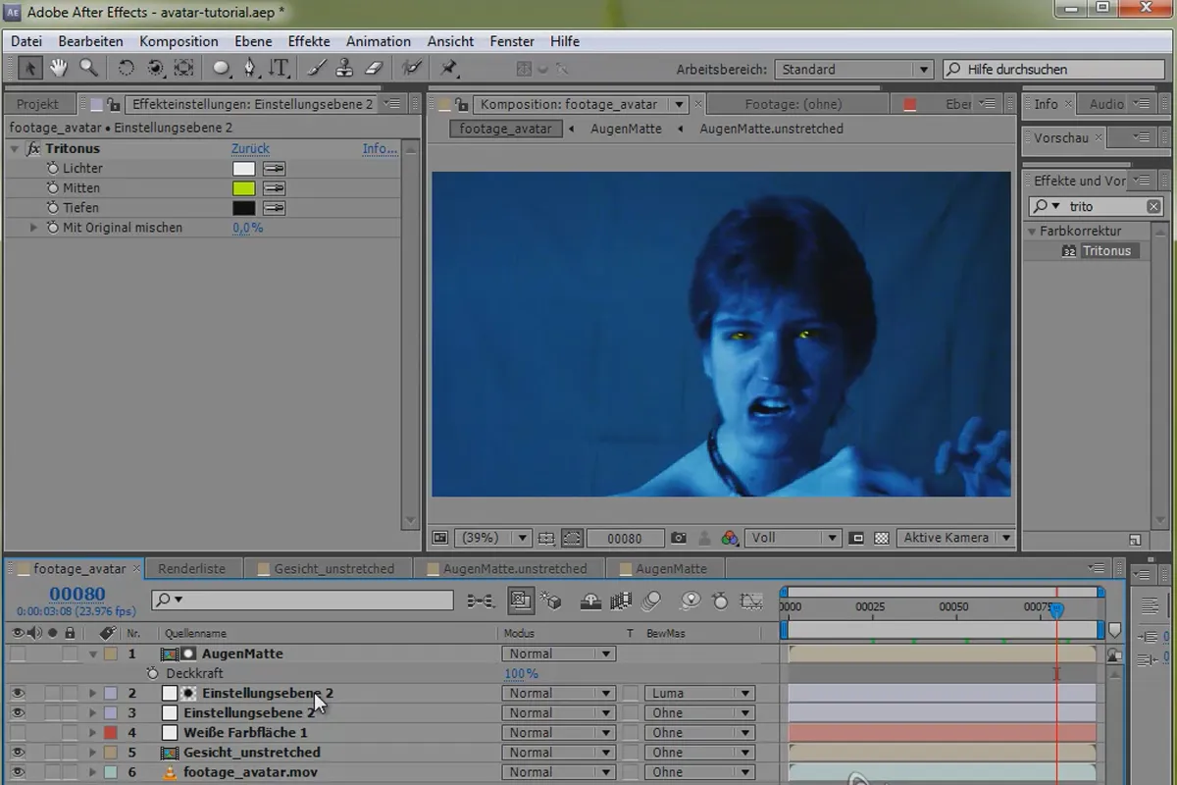Toggle visibility of footage_avatar.mov layer
Screen dimensions: 1177x785
[x=17, y=772]
